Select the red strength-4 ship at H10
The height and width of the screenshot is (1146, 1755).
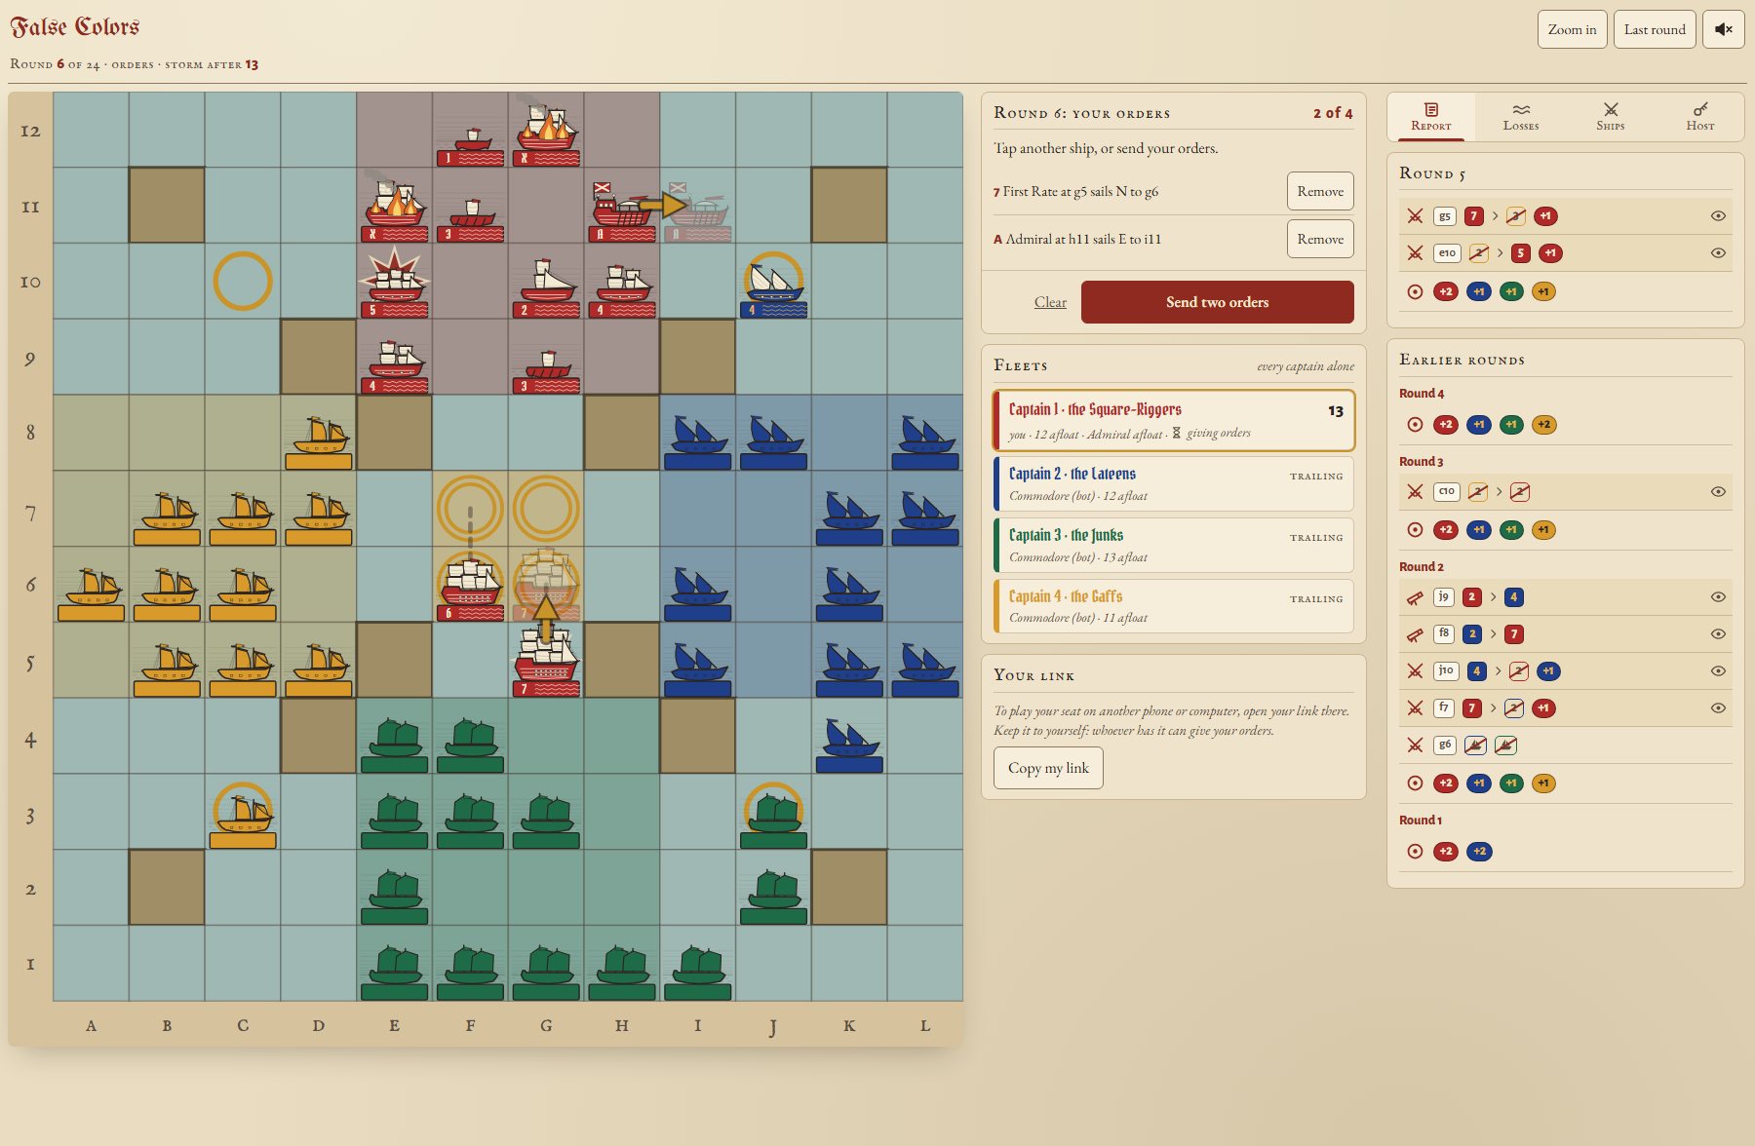pyautogui.click(x=622, y=290)
